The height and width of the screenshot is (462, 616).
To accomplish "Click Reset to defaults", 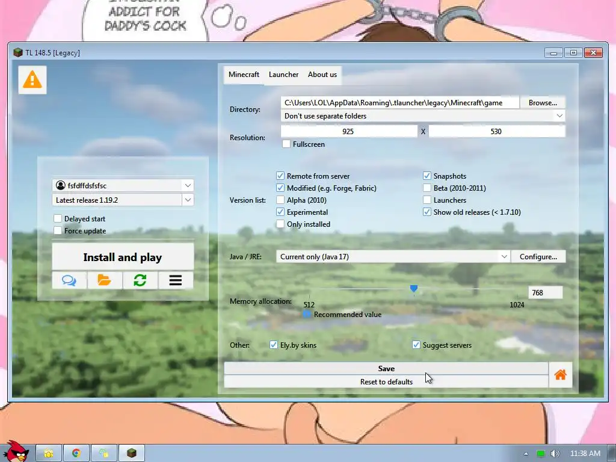I will (x=386, y=381).
